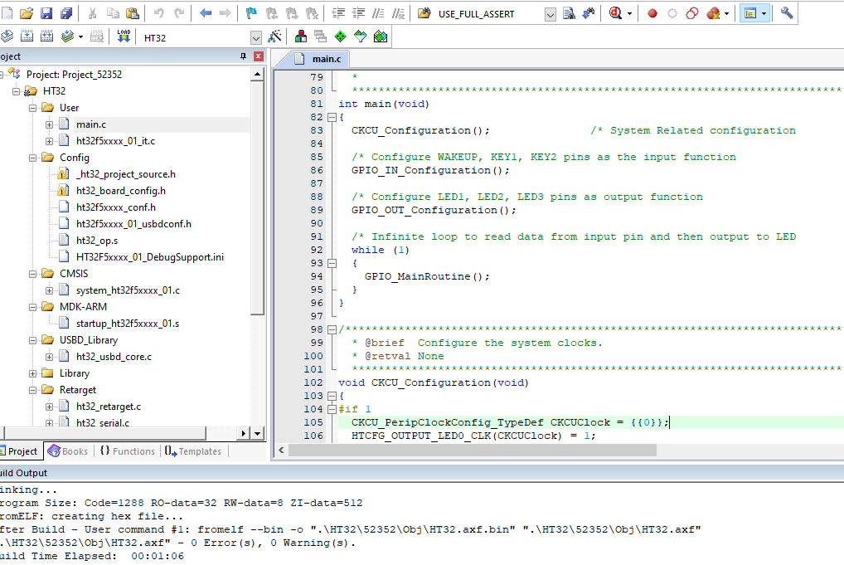Open Find in Files dialog
844x565 pixels.
(424, 13)
